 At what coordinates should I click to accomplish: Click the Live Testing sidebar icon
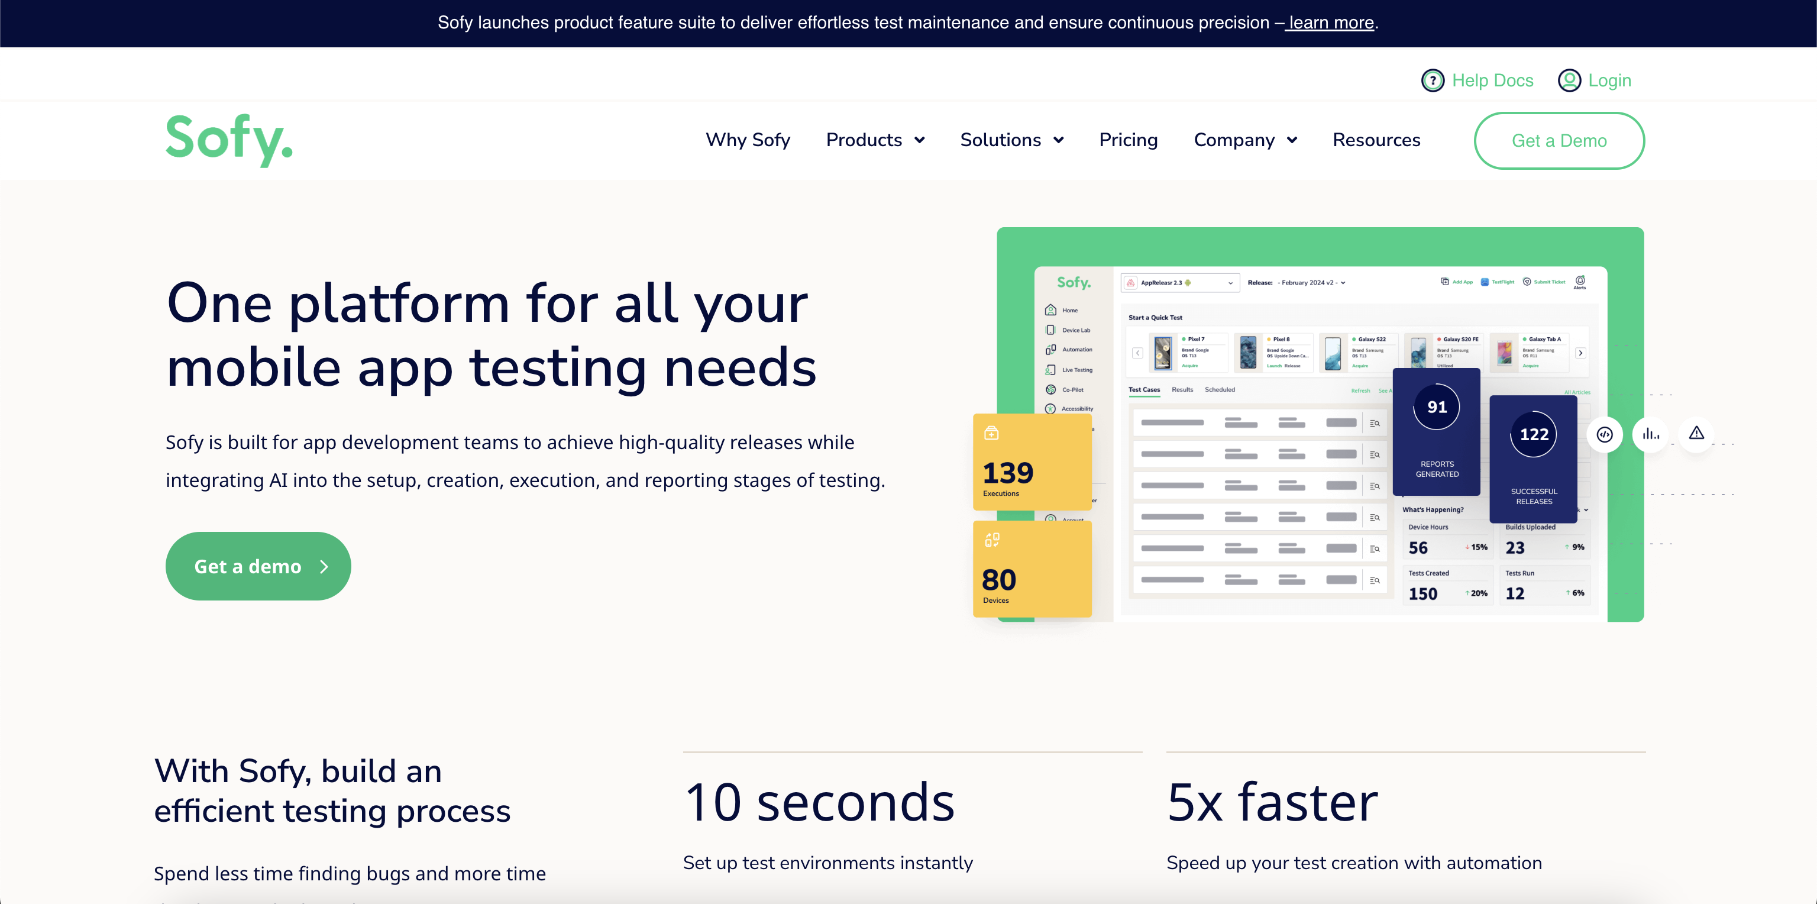tap(1050, 370)
